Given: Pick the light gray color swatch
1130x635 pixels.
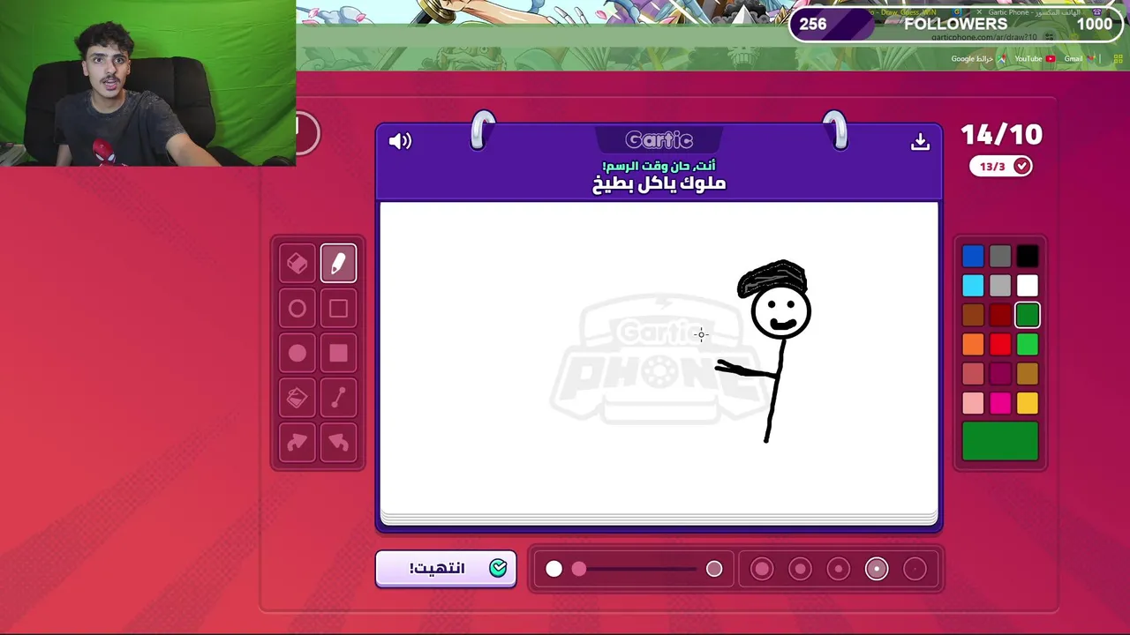Looking at the screenshot, I should 1000,286.
